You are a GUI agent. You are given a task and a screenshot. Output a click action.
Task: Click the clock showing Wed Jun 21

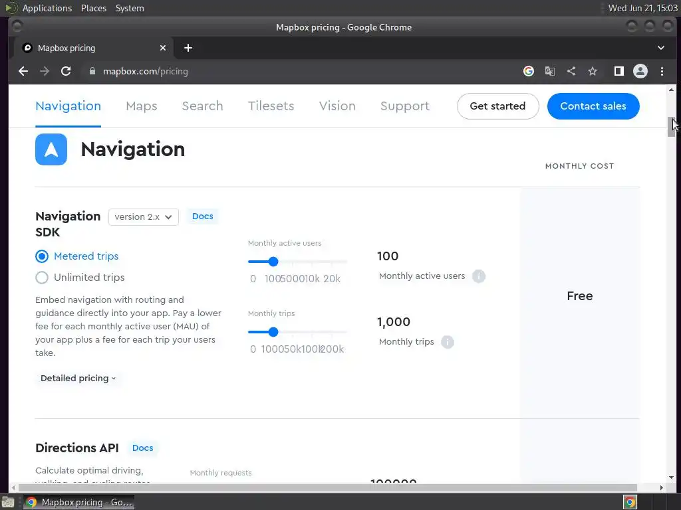point(643,8)
